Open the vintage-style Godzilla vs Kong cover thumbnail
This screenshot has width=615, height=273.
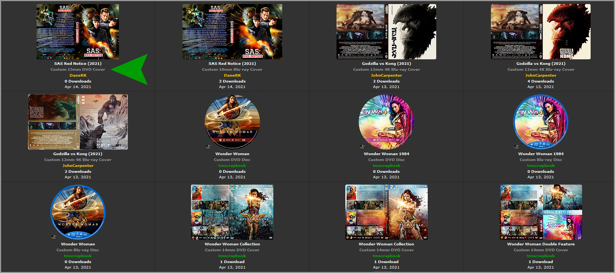click(x=78, y=122)
